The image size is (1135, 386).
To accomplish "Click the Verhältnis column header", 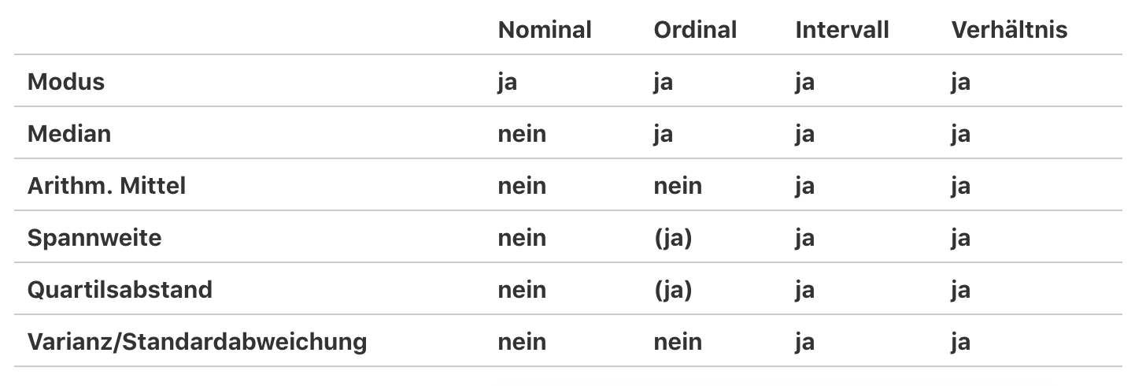I will tap(1009, 30).
